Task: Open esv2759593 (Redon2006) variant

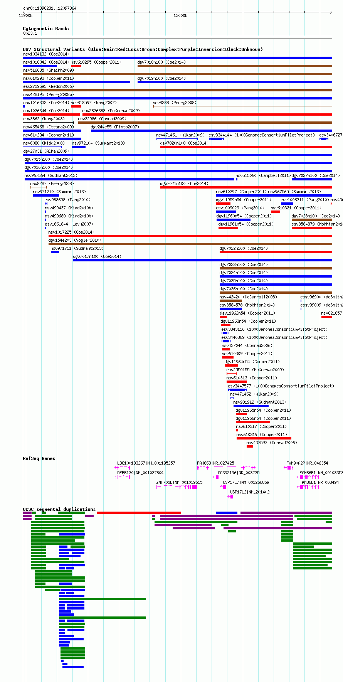Action: coord(49,86)
